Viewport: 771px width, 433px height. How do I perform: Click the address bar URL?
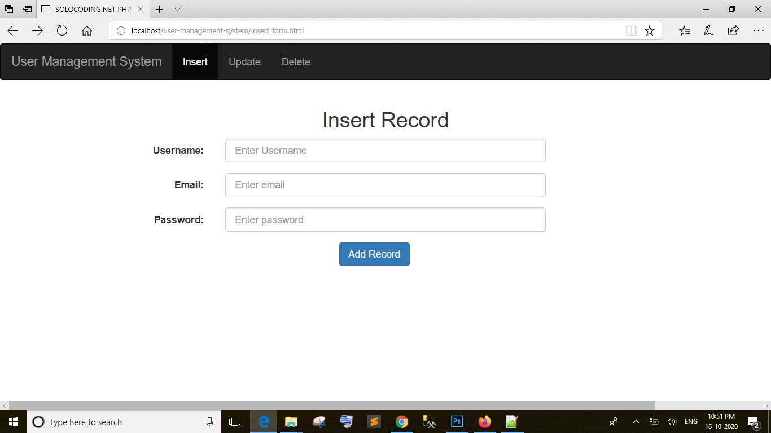217,31
